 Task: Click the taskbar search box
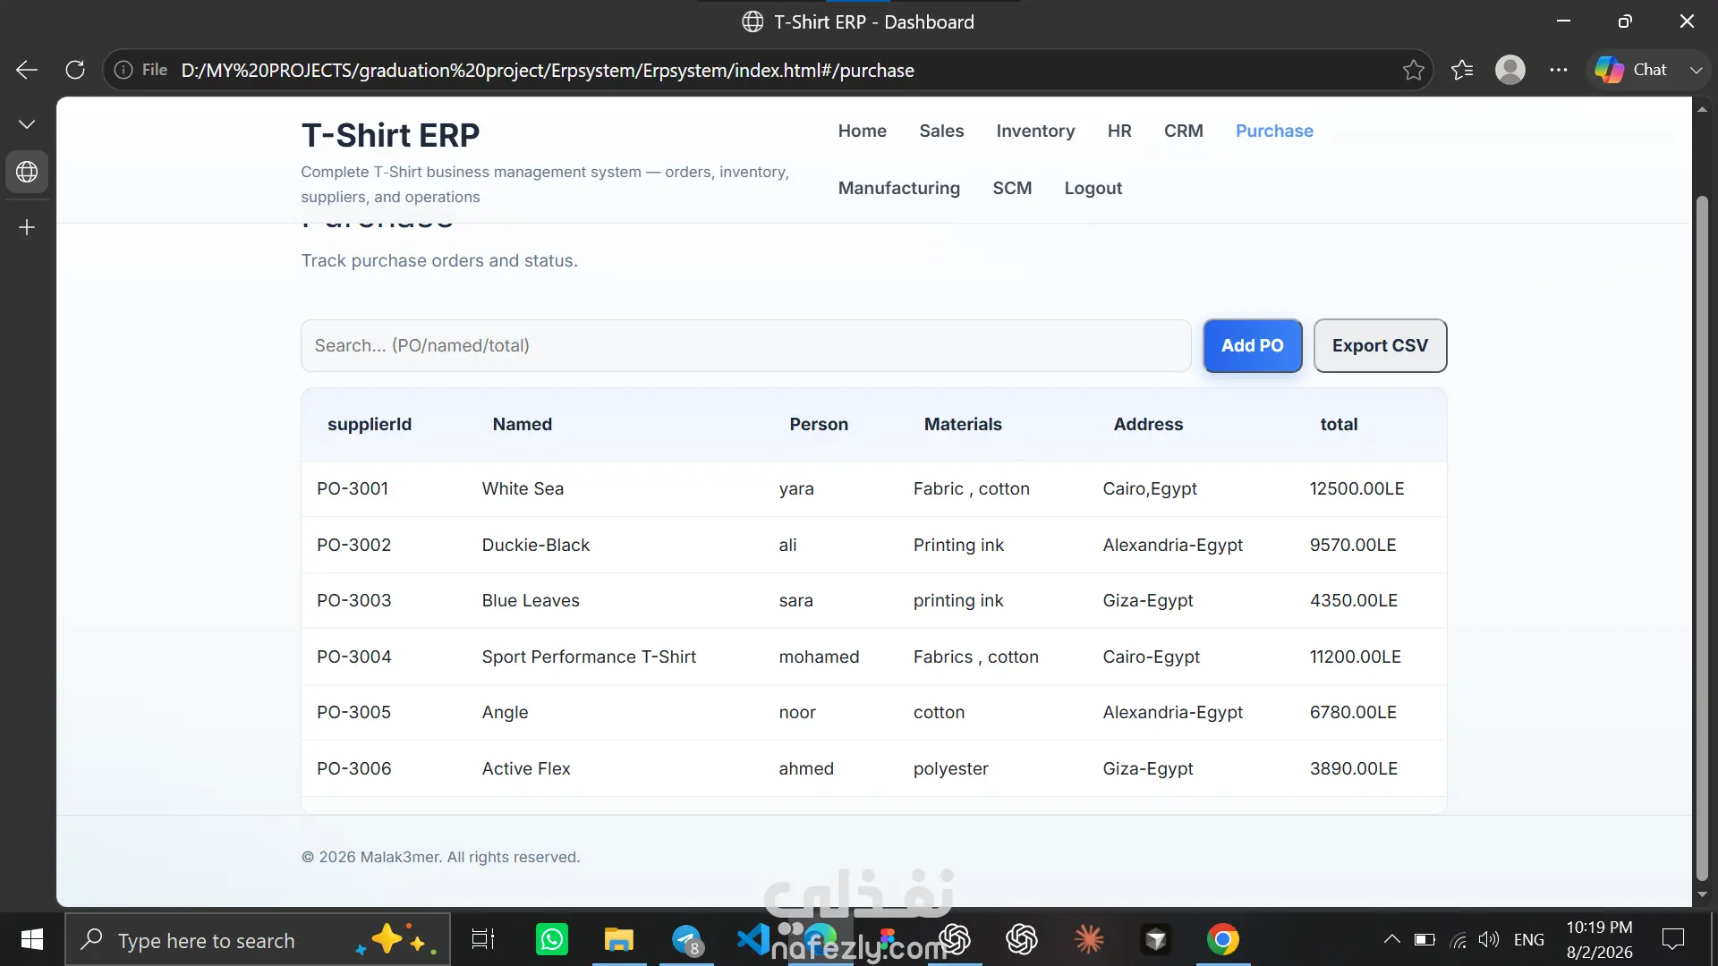coord(258,939)
